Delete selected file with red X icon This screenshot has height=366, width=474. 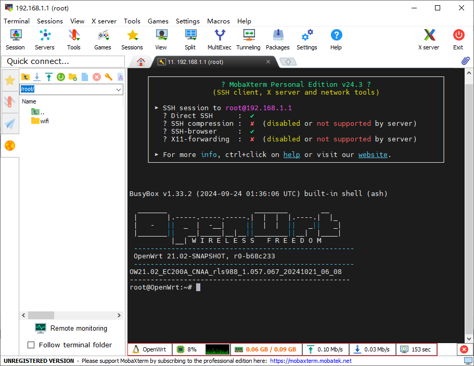[x=97, y=77]
